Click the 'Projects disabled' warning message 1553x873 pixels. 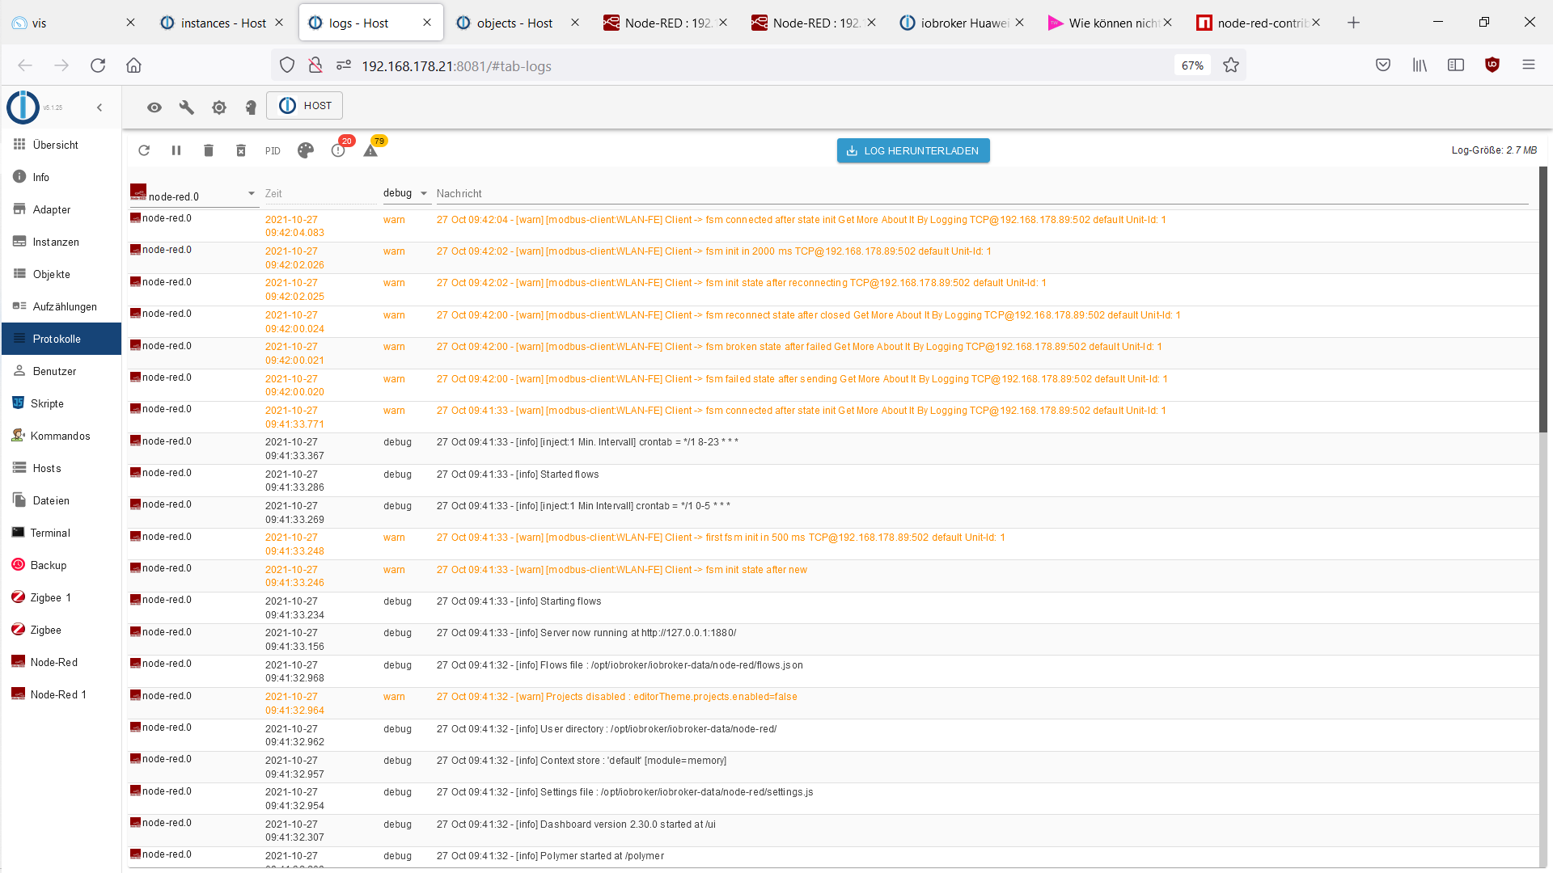[x=617, y=697]
